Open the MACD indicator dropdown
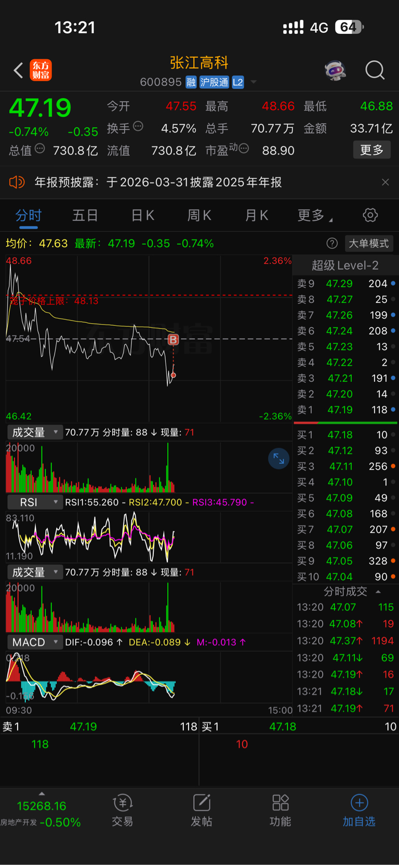The image size is (399, 865). pos(34,642)
